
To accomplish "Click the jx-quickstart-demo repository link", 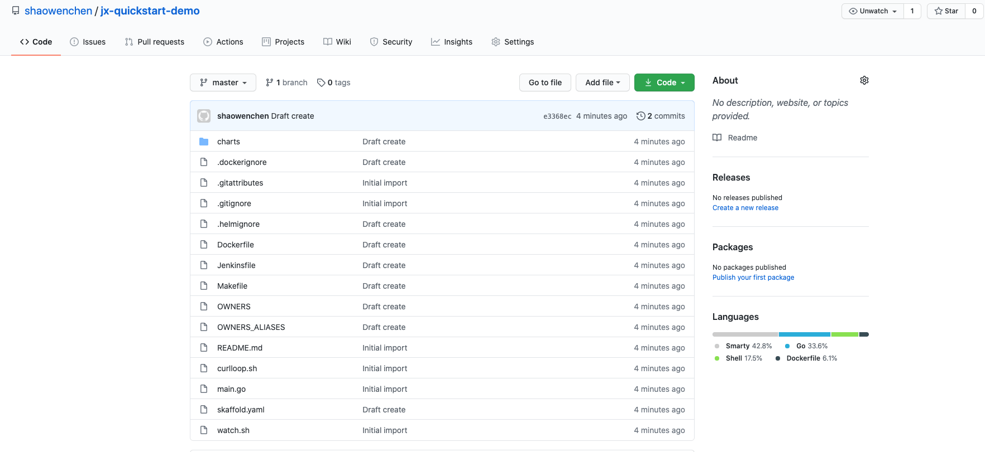I will pyautogui.click(x=150, y=11).
